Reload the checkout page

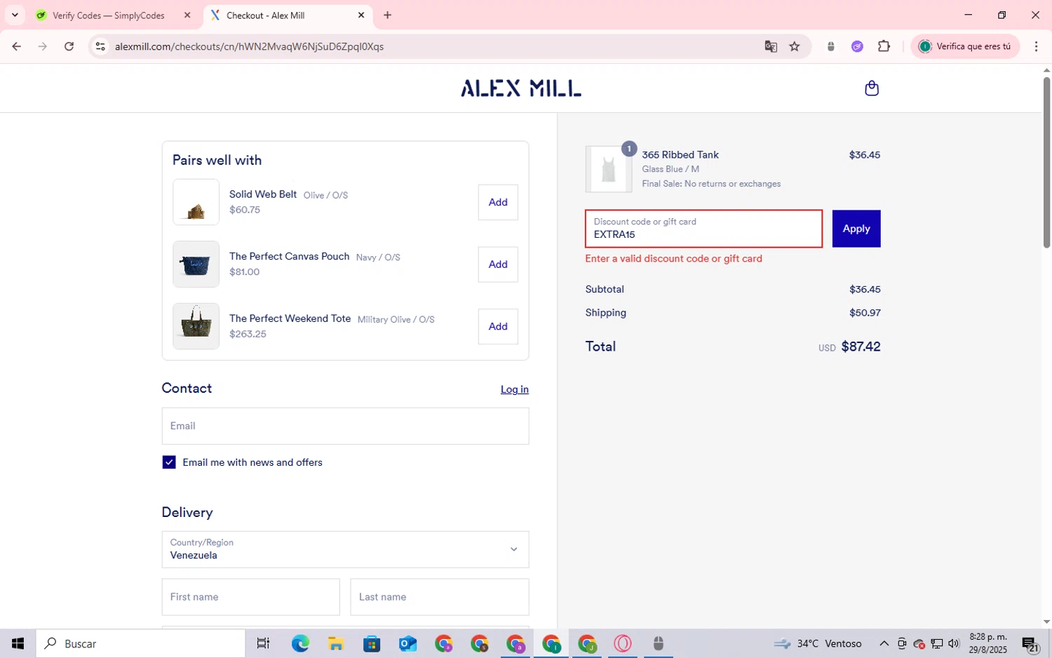click(x=69, y=46)
